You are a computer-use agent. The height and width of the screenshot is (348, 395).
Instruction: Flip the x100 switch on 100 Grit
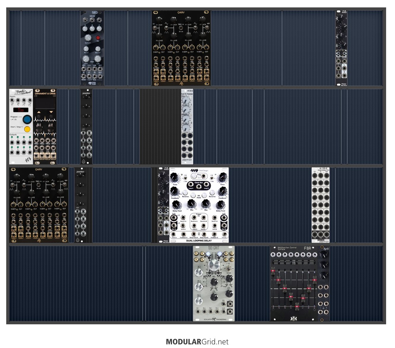[228, 268]
